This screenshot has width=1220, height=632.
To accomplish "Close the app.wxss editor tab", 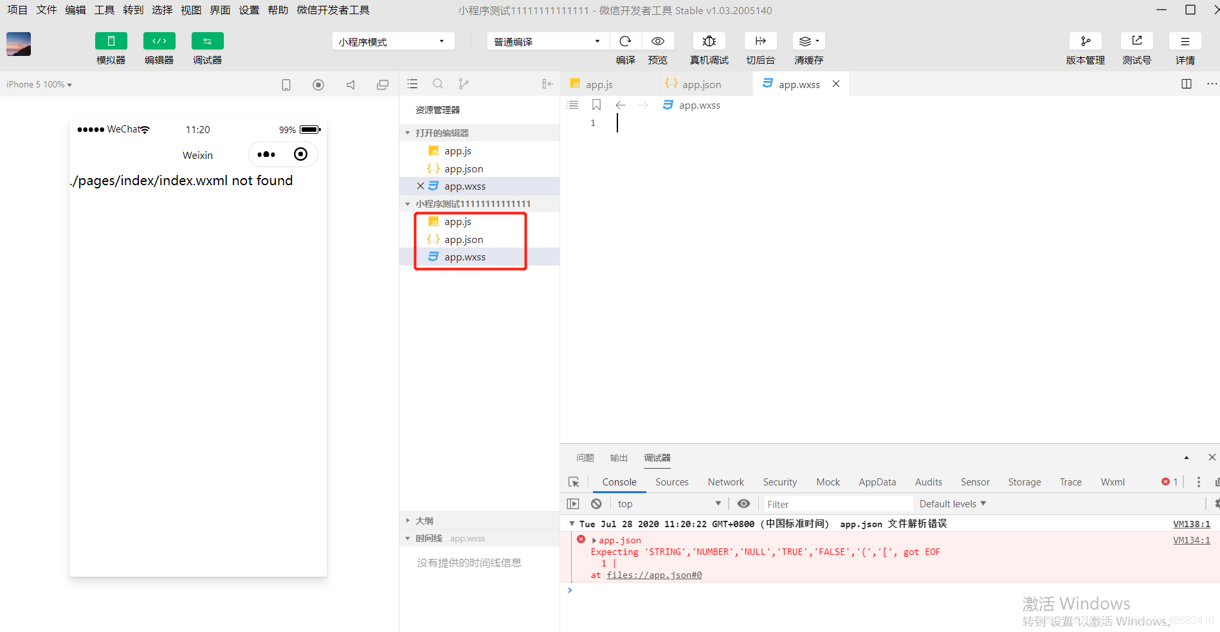I will tap(836, 84).
